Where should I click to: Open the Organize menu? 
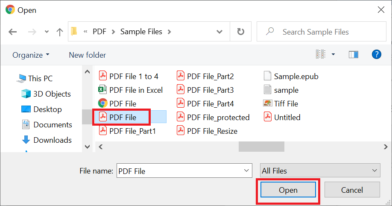31,55
